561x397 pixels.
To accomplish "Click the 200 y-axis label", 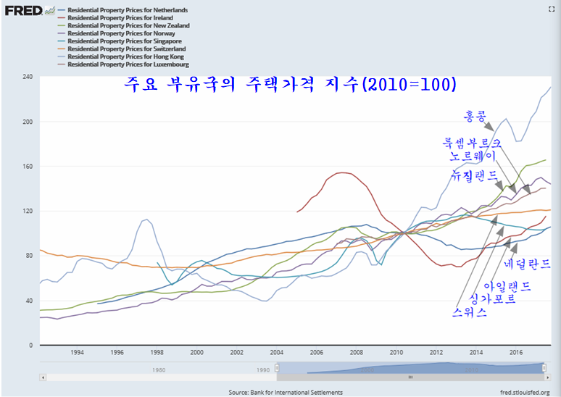I will [28, 122].
